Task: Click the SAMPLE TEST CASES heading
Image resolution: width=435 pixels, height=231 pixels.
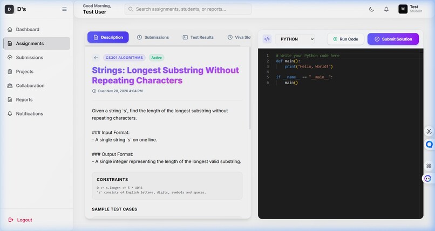Action: click(x=114, y=209)
